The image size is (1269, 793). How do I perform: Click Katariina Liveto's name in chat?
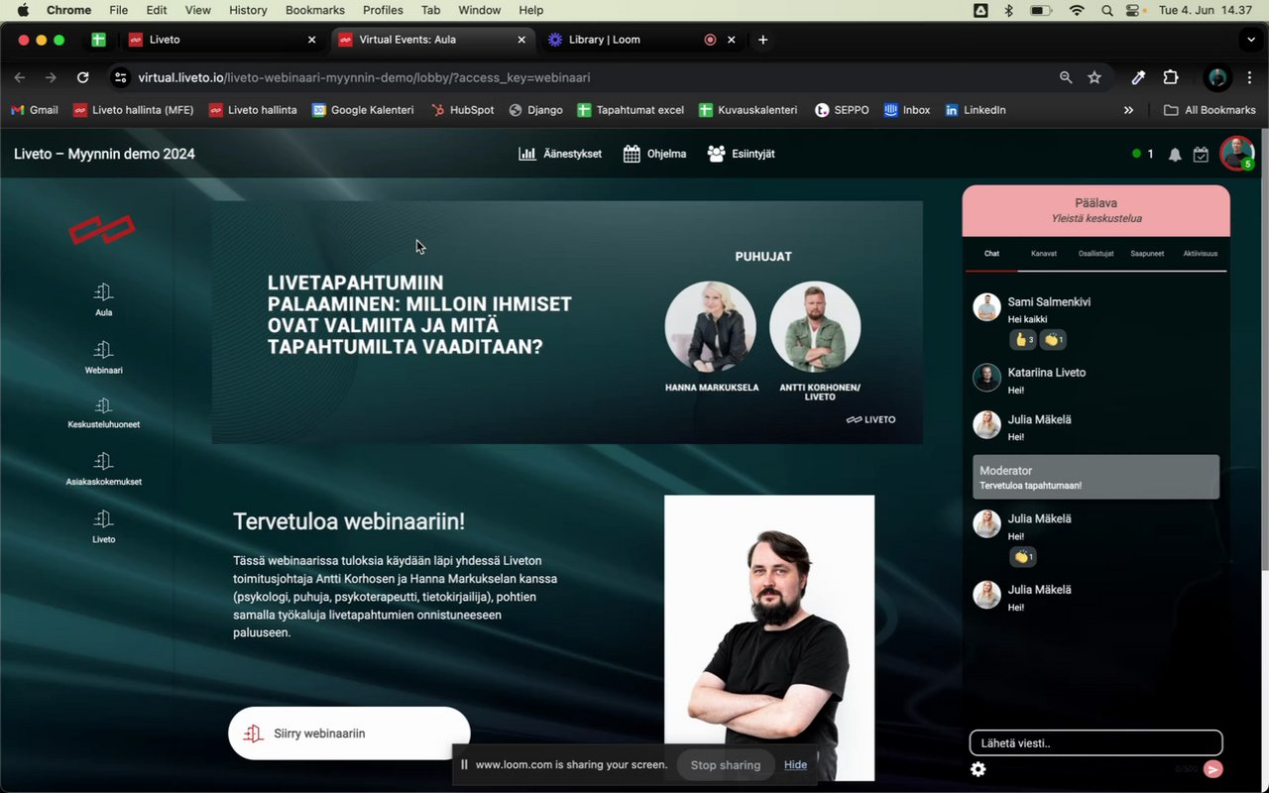click(x=1047, y=373)
